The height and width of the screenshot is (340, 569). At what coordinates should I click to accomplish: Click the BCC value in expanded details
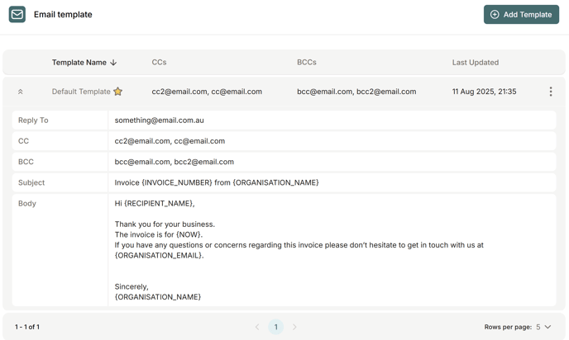pyautogui.click(x=331, y=162)
